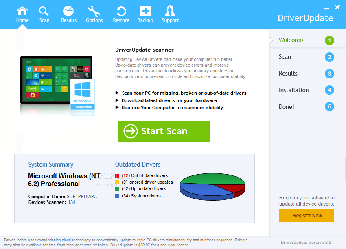
Task: Click the green Up to date swatch
Action: pos(117,188)
